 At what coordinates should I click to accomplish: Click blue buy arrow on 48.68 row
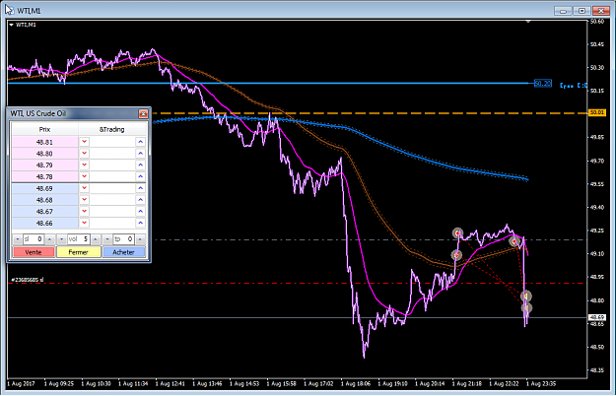coord(141,200)
